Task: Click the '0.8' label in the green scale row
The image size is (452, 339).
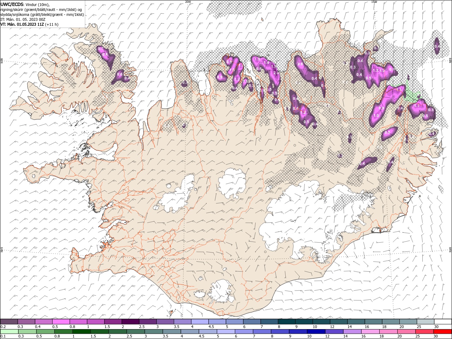Action: tap(57, 337)
